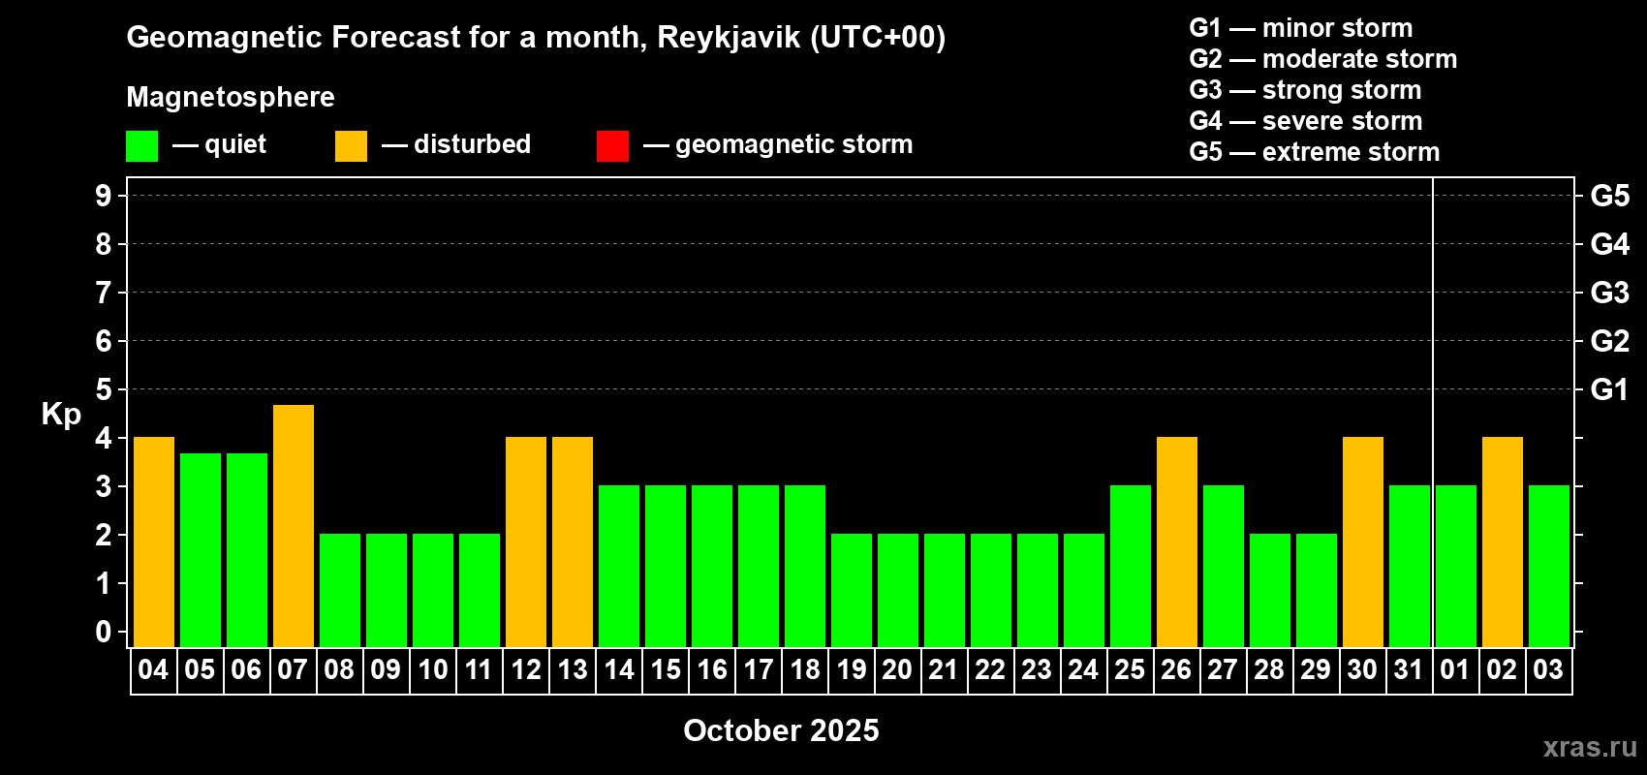Click the 'geomagnetic storm' legend label
The image size is (1647, 775).
793,145
